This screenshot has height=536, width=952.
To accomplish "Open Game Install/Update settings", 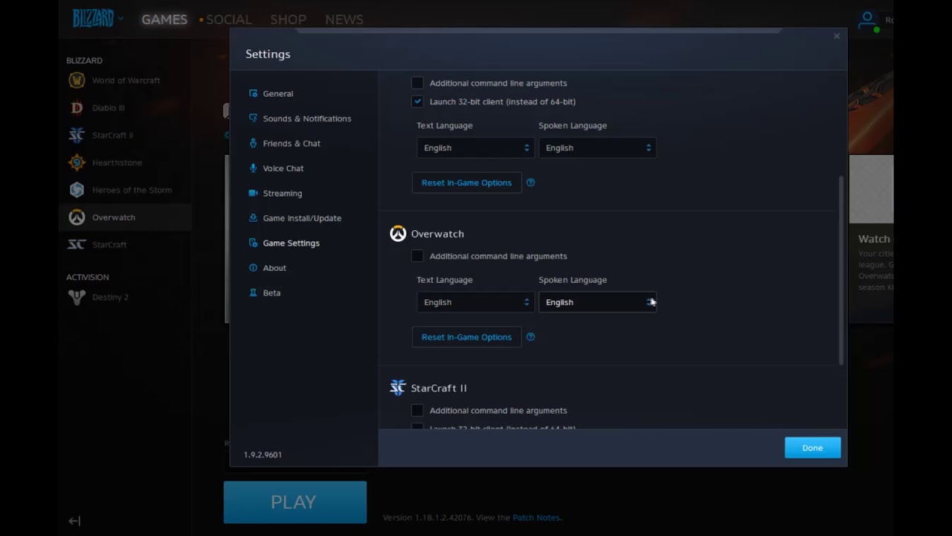I will point(302,218).
